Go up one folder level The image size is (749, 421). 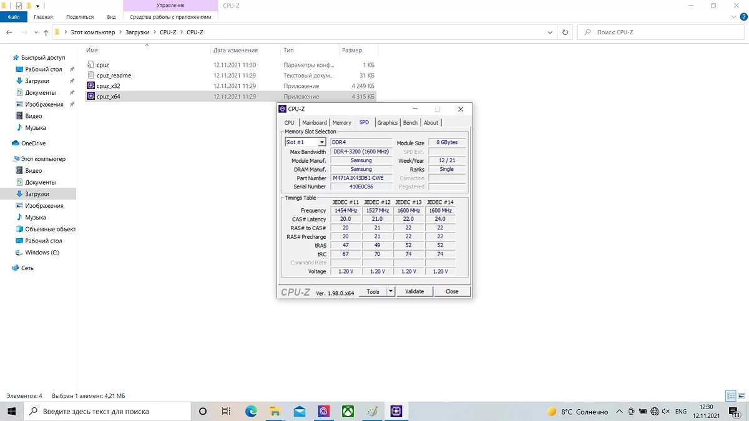[x=46, y=32]
